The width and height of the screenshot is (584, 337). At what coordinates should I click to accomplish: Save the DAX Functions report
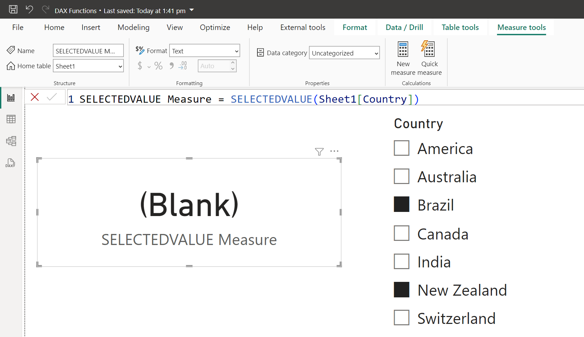tap(13, 9)
